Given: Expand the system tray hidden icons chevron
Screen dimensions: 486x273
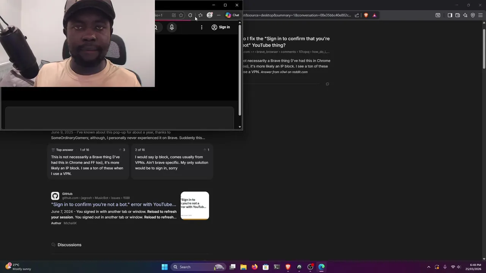Looking at the screenshot, I should 429,267.
